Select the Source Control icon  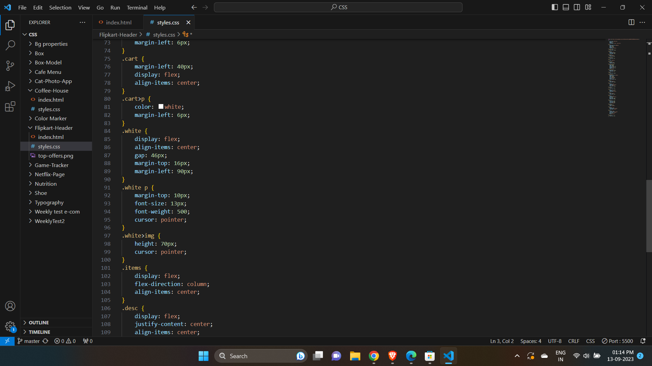click(10, 66)
